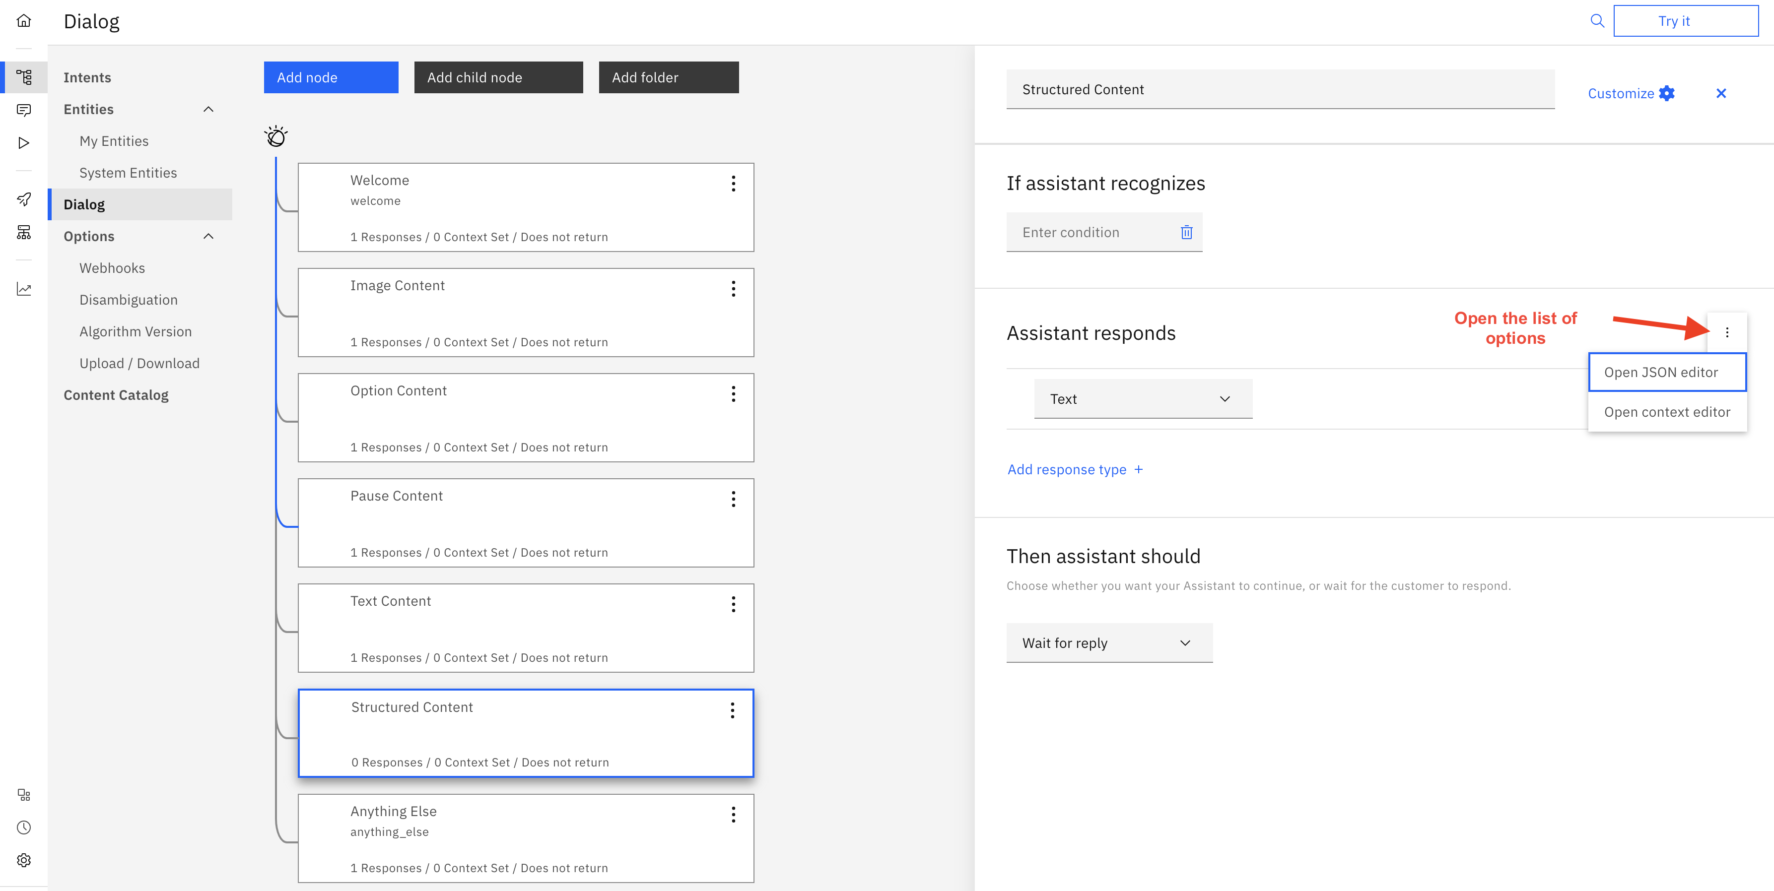Image resolution: width=1774 pixels, height=891 pixels.
Task: Open Assistant responds overflow menu
Action: click(1726, 332)
